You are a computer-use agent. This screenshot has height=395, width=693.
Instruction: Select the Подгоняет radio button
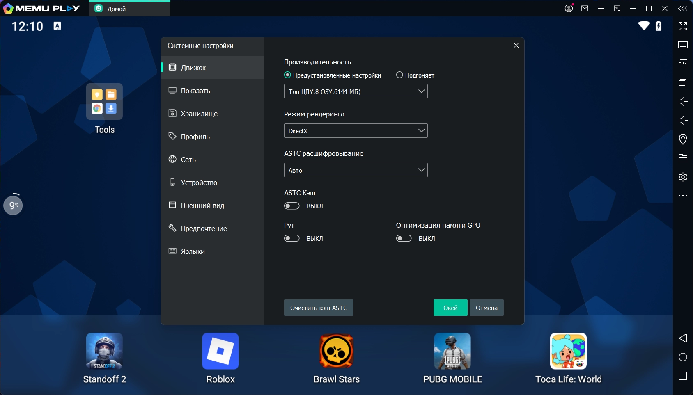399,75
